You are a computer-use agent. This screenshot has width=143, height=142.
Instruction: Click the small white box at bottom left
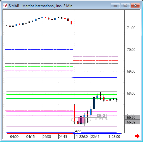point(5,136)
